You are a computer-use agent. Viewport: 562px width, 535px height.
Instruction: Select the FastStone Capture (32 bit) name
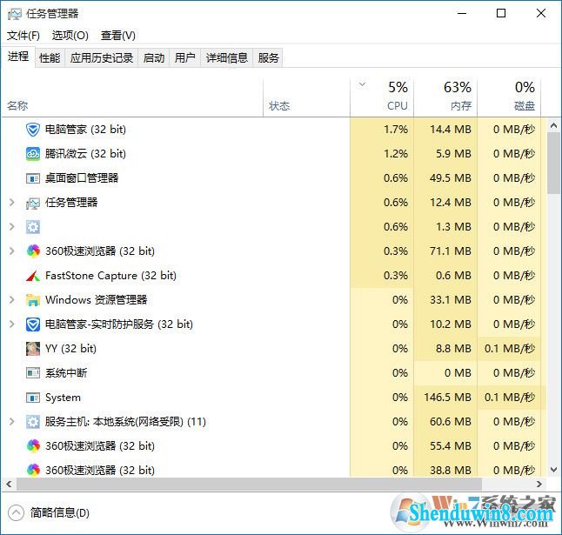(x=110, y=276)
